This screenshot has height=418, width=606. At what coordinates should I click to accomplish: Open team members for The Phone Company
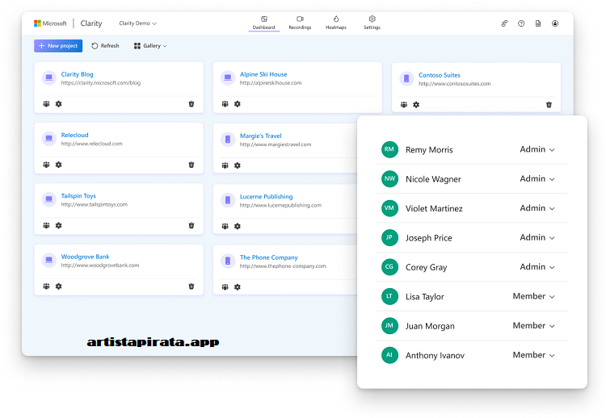225,287
